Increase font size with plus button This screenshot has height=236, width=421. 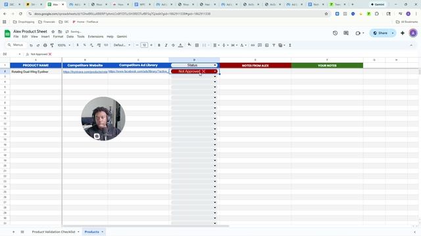click(151, 45)
